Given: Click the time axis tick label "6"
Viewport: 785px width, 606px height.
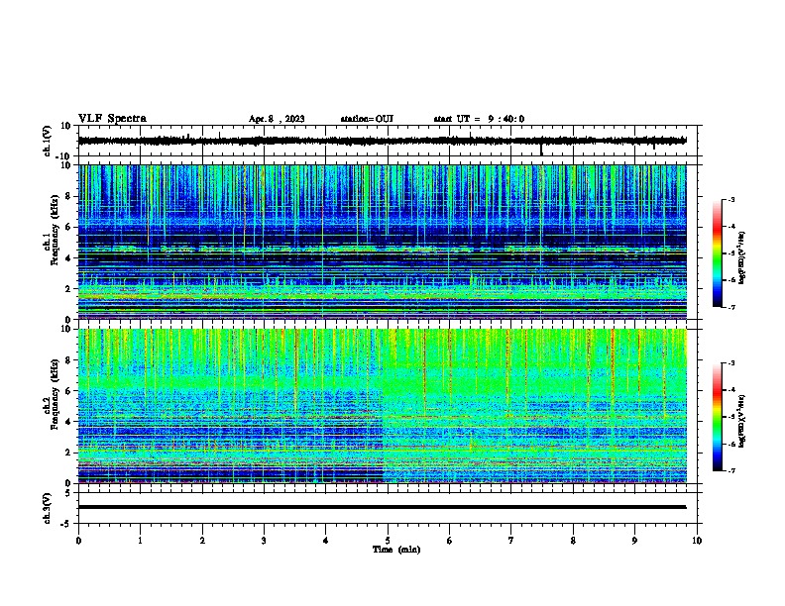Looking at the screenshot, I should pyautogui.click(x=449, y=541).
